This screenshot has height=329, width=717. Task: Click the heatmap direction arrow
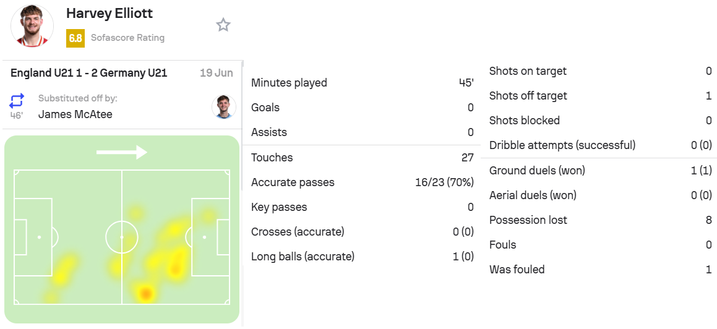point(122,152)
